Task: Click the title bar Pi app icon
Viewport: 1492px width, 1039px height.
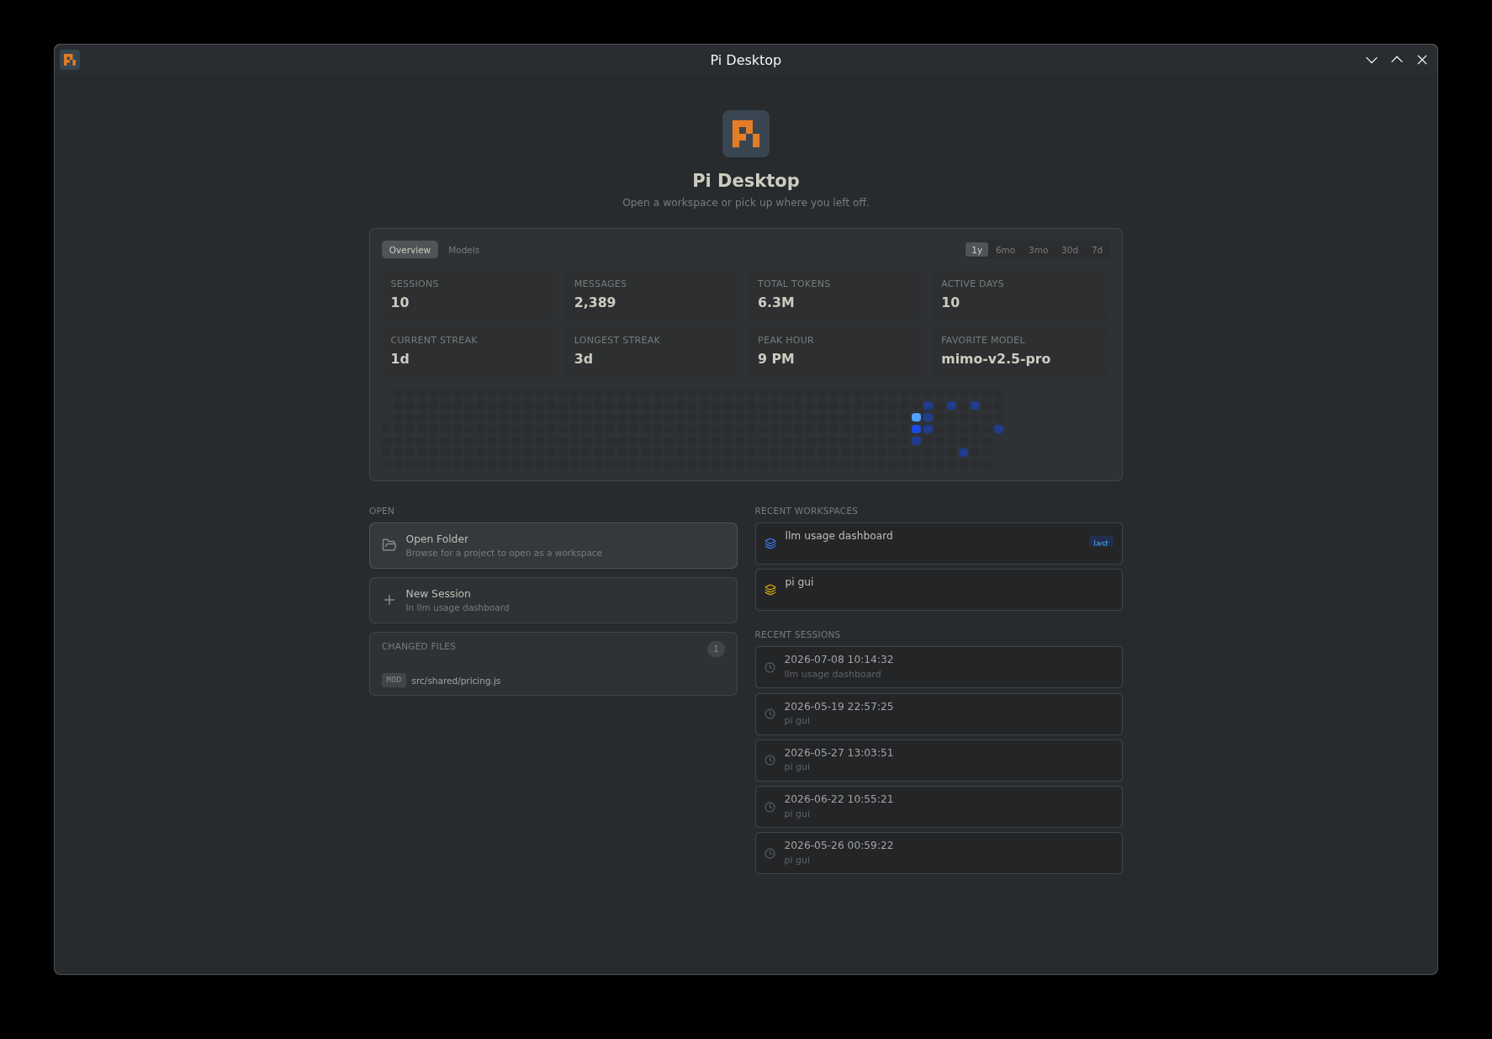Action: pyautogui.click(x=70, y=60)
